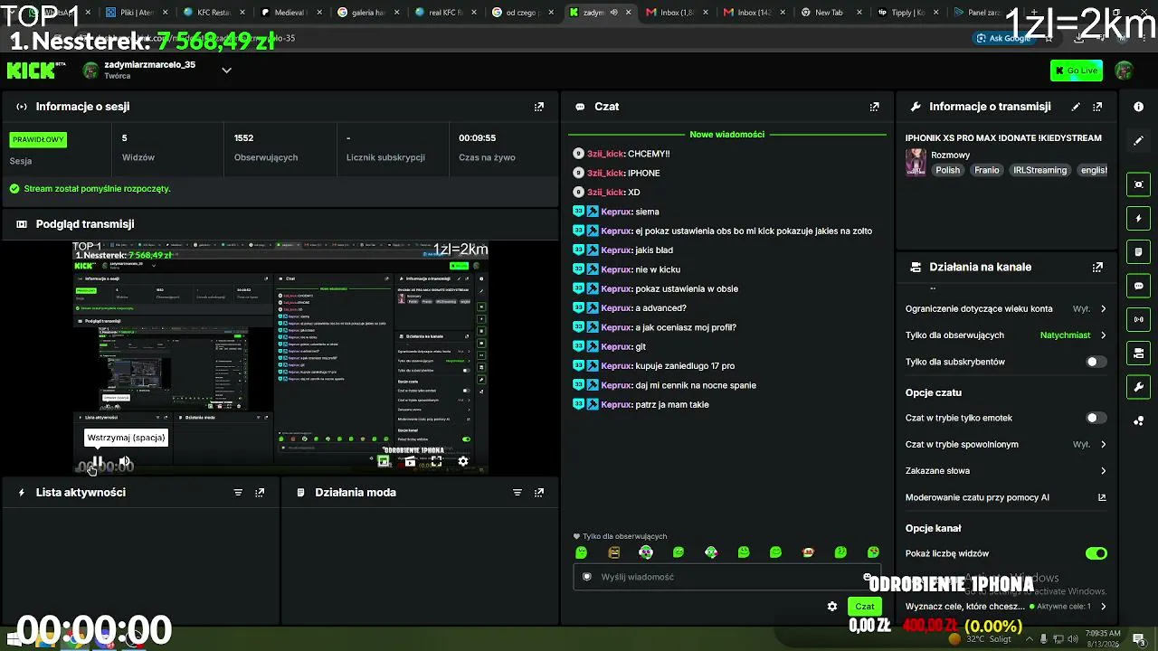Pop out the Lista aktywności panel

(x=260, y=493)
